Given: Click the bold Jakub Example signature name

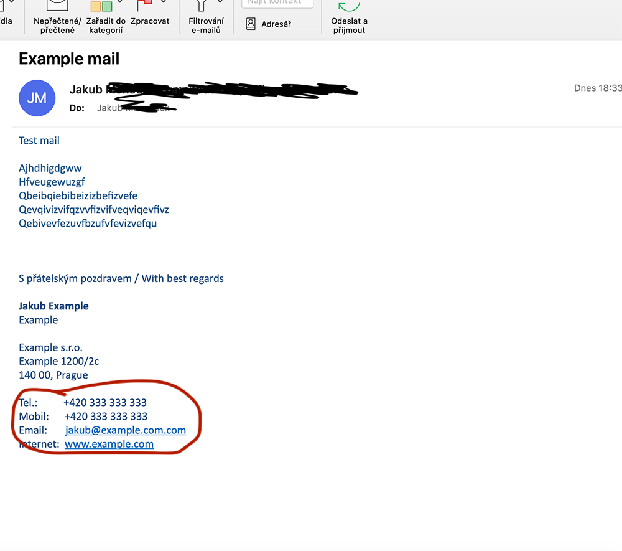Looking at the screenshot, I should point(53,306).
